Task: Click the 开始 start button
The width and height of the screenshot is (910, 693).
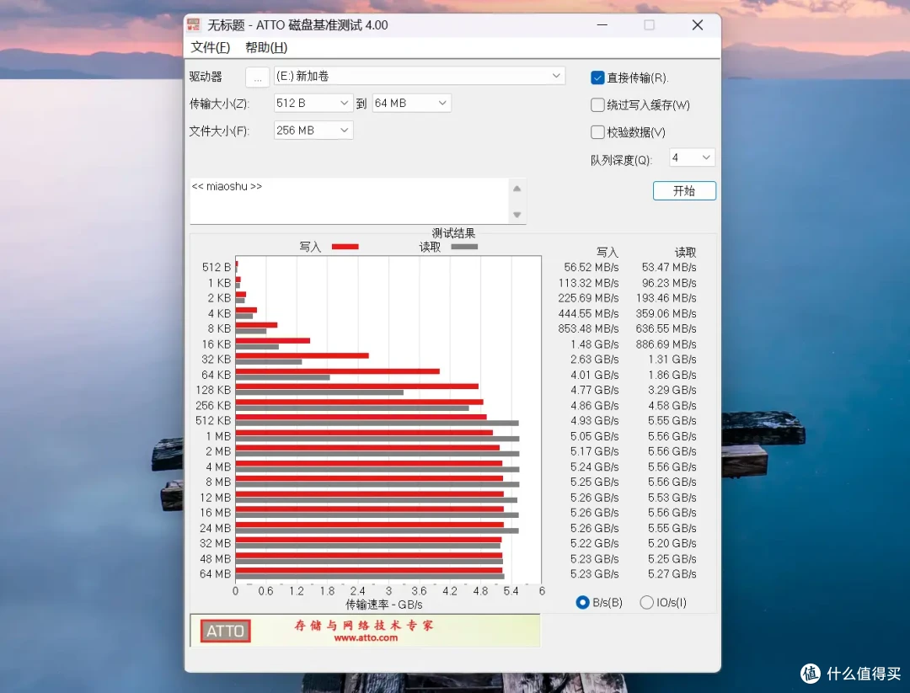Action: (x=684, y=191)
